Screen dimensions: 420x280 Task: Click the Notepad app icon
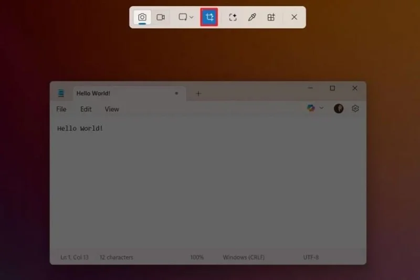(x=61, y=93)
